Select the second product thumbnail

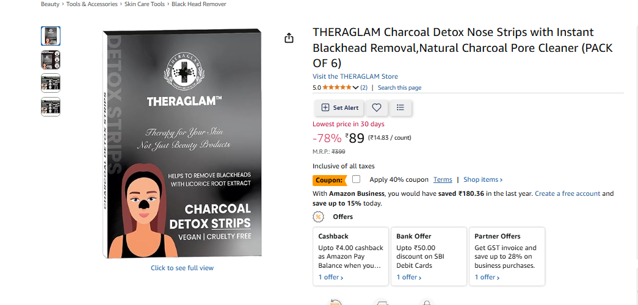(x=51, y=60)
